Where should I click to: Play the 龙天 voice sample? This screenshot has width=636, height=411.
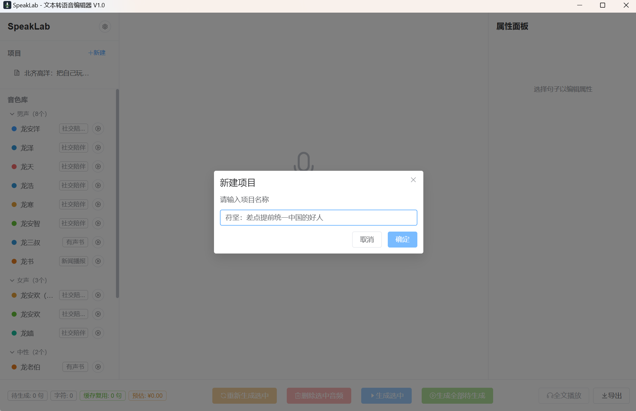pyautogui.click(x=98, y=166)
